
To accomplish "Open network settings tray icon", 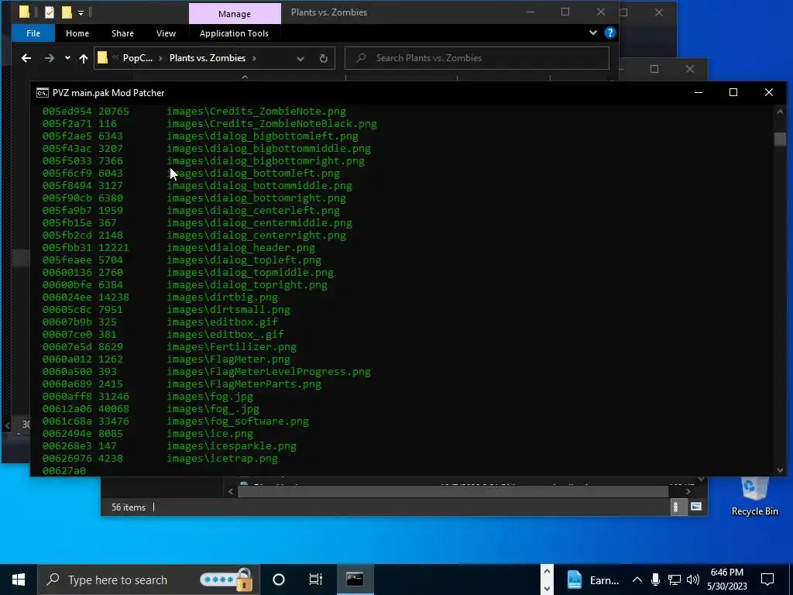I will click(675, 580).
